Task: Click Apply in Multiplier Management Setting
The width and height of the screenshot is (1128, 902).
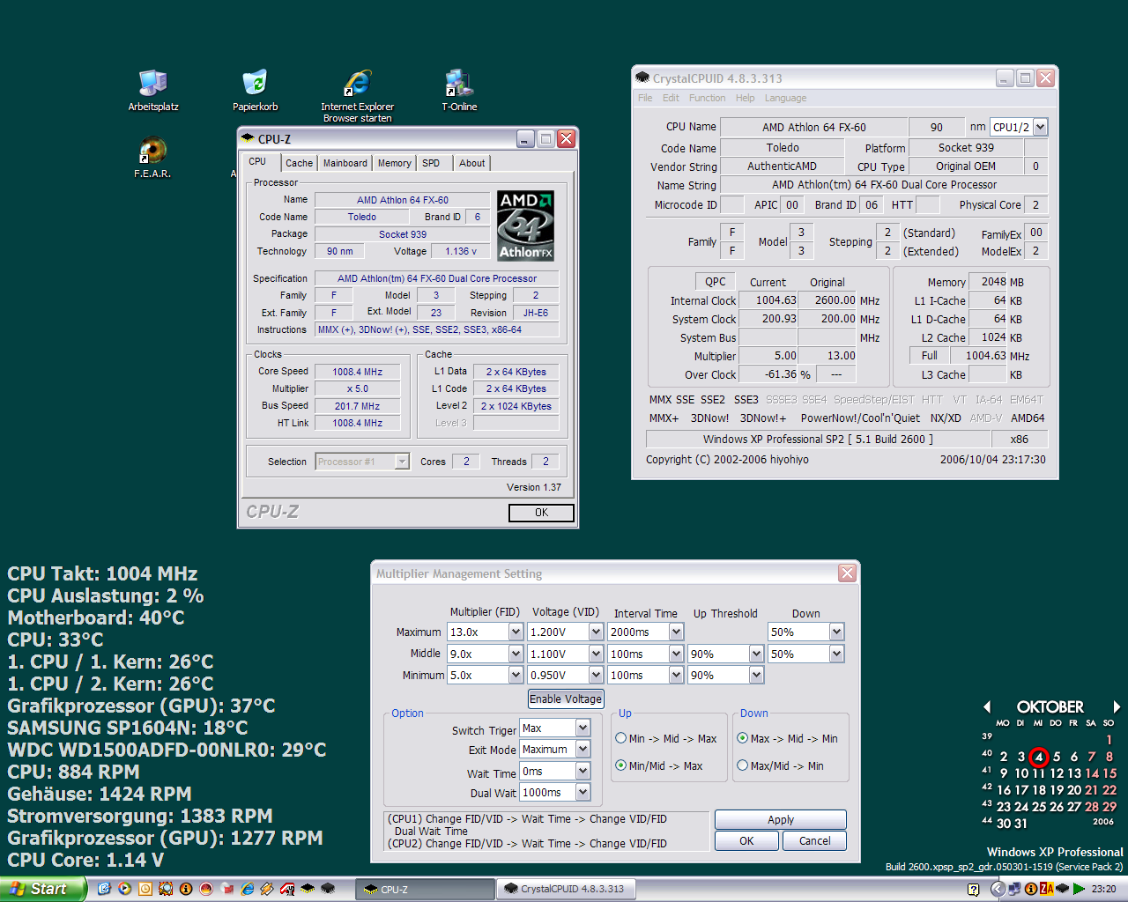Action: [x=781, y=819]
